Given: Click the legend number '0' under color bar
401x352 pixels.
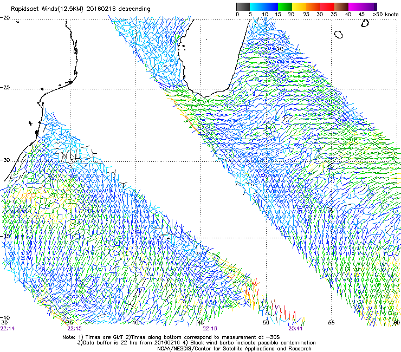Looking at the screenshot, I should coord(237,15).
